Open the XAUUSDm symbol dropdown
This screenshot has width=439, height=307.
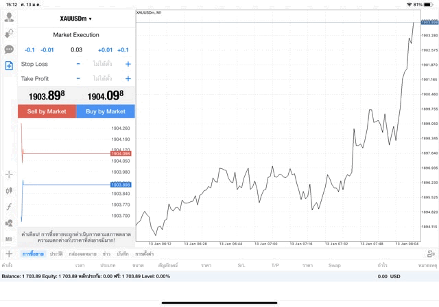point(76,19)
